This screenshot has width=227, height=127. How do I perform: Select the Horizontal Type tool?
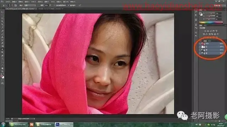pos(2,59)
